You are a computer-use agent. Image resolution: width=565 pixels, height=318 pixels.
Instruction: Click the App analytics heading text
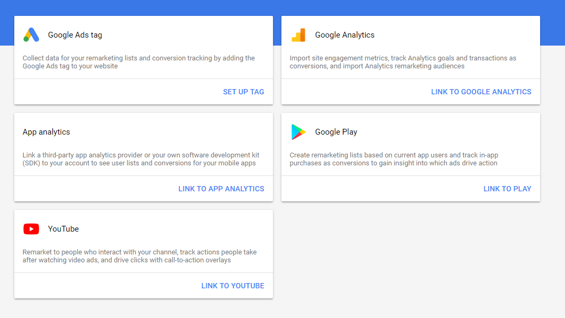tap(46, 132)
